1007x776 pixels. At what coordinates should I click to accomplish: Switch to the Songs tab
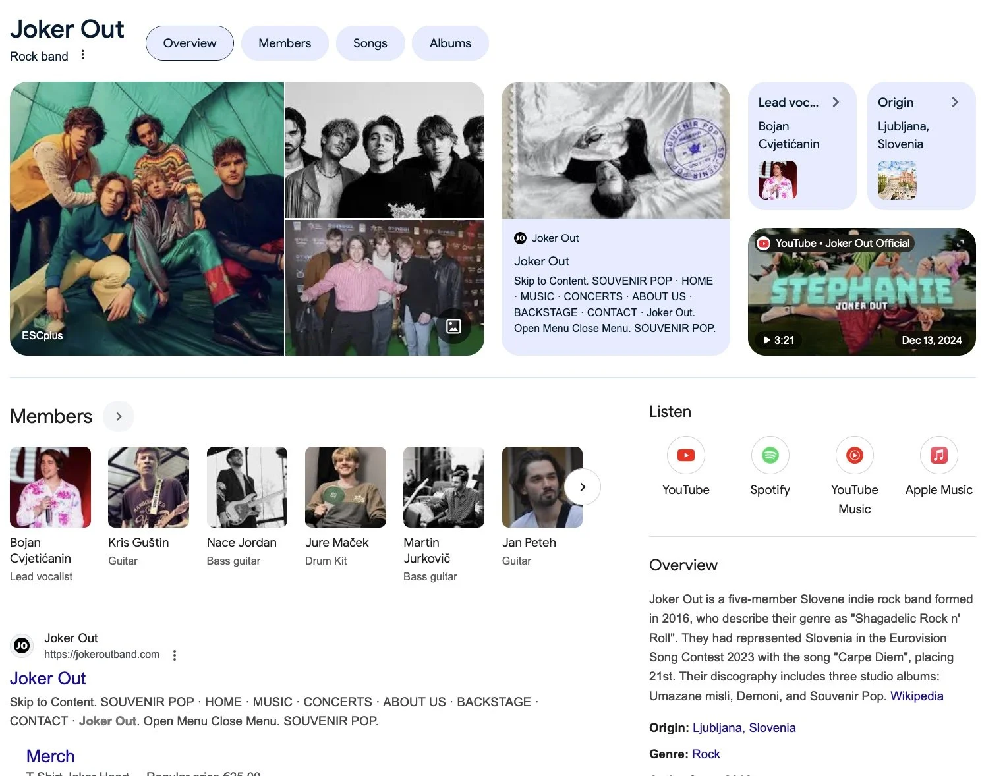[370, 43]
